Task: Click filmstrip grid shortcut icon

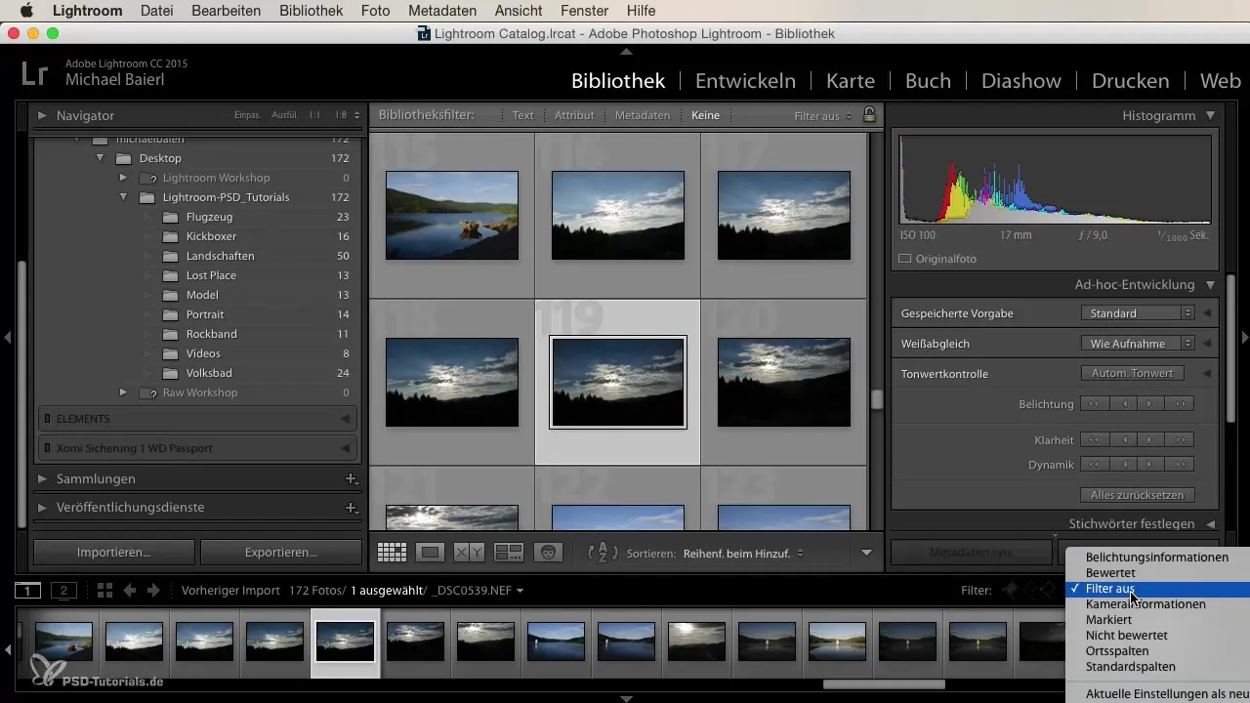Action: pos(104,591)
